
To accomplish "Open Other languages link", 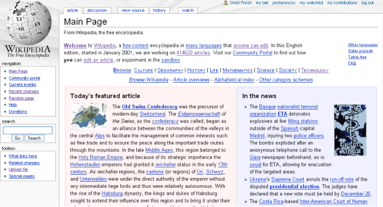I will [363, 45].
